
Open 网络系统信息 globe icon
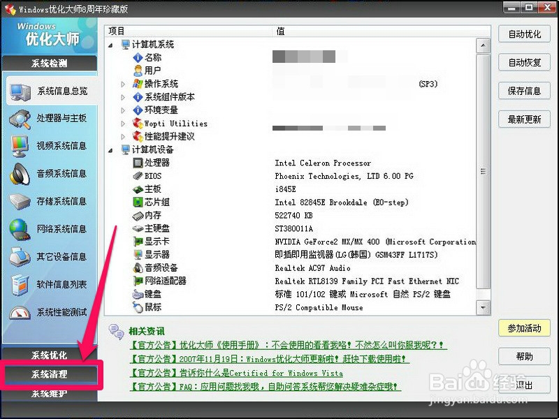point(20,230)
